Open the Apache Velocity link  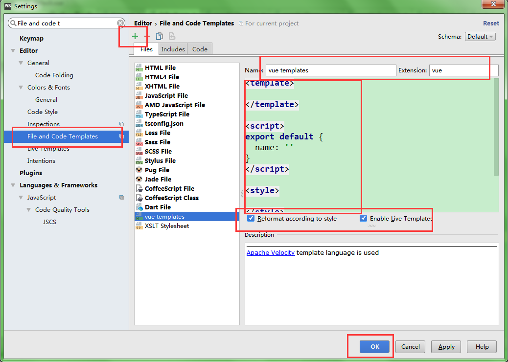click(271, 252)
